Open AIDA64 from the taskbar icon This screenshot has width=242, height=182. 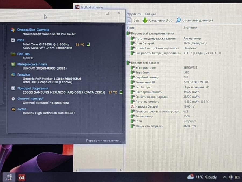(x=22, y=177)
